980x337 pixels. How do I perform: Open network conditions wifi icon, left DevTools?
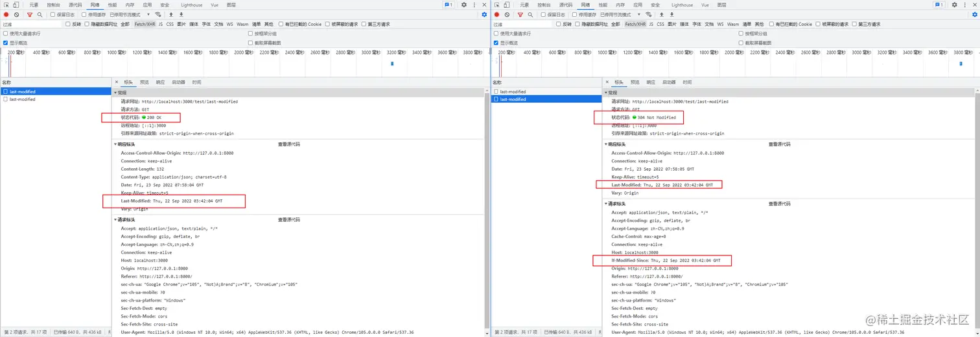click(158, 14)
